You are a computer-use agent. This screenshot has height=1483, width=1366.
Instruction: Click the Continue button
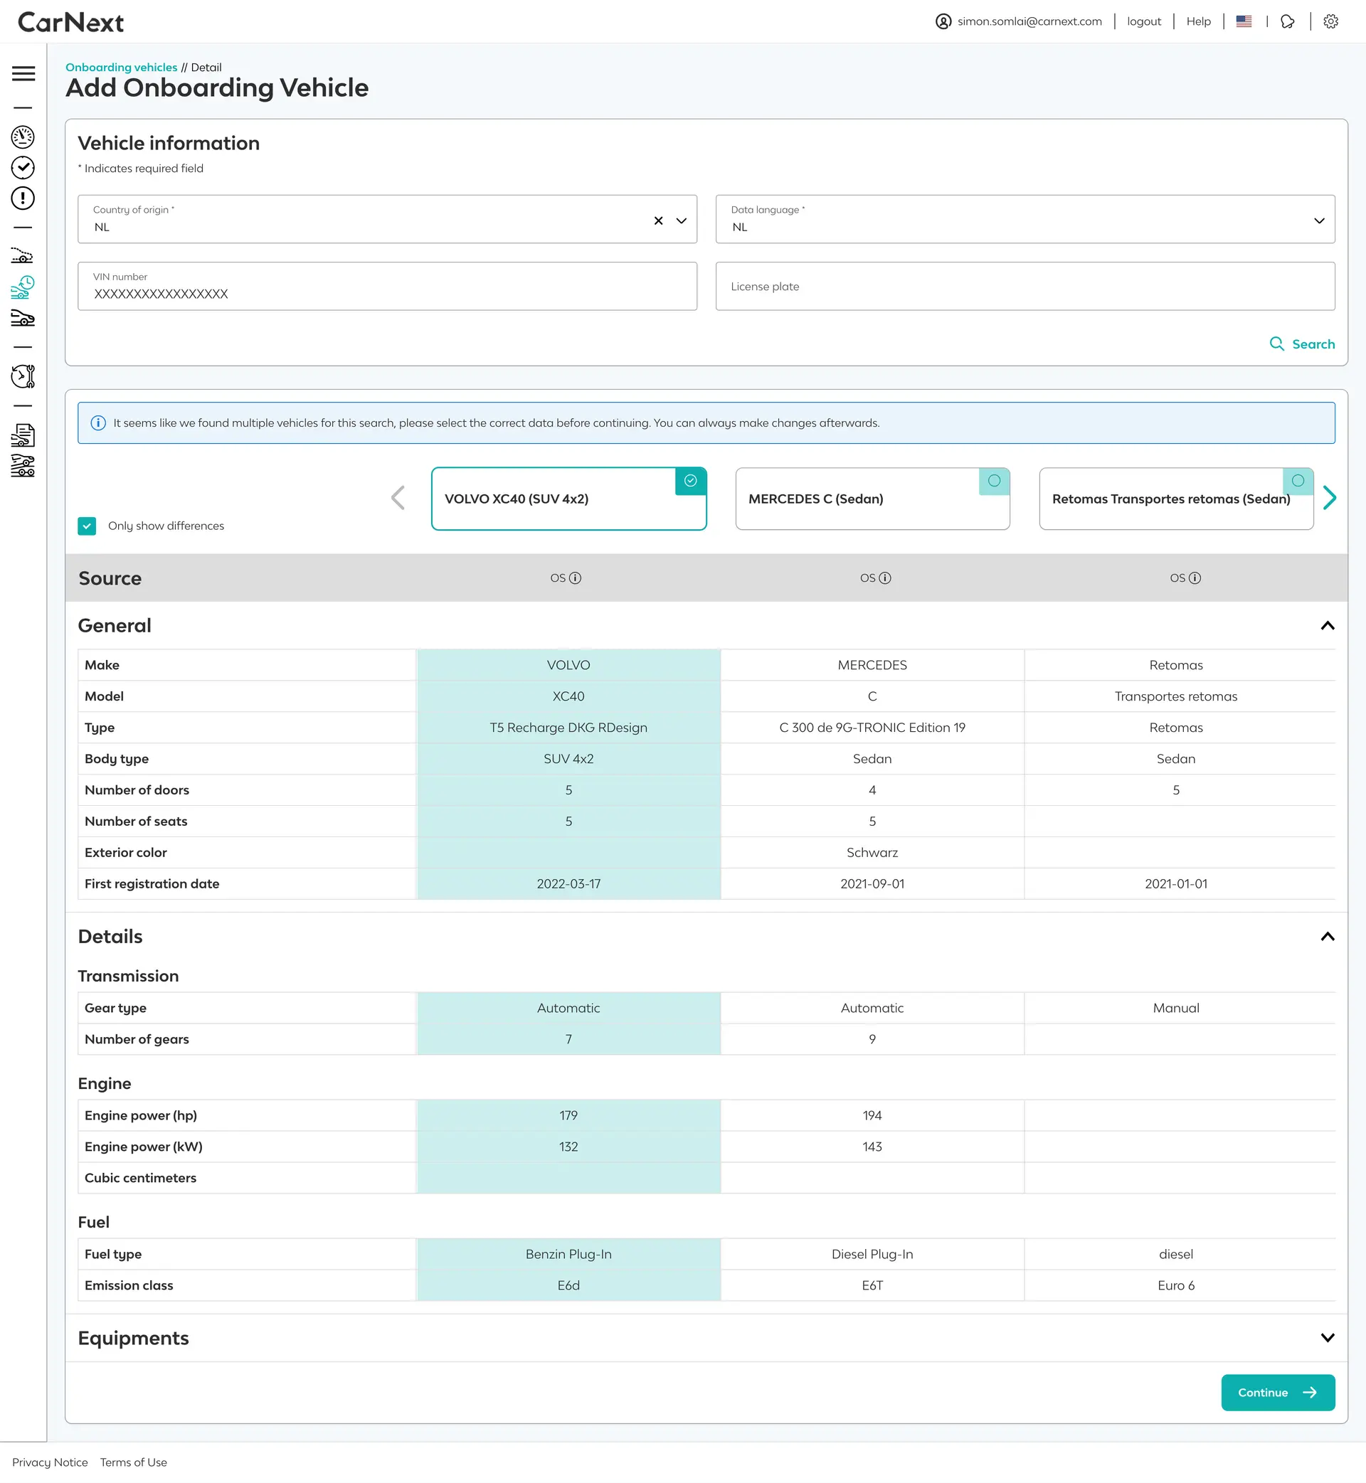click(x=1277, y=1392)
